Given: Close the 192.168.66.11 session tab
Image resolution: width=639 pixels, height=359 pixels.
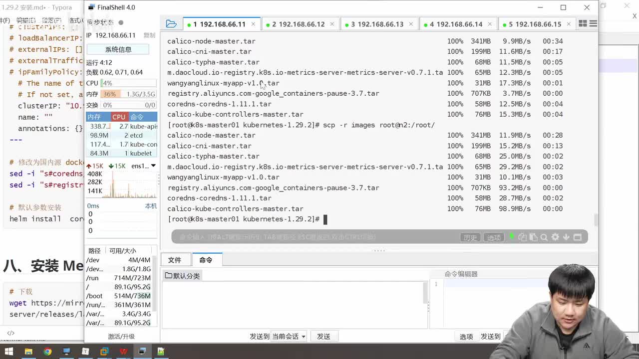Looking at the screenshot, I should (253, 24).
